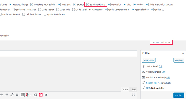Open the Readability link

[151, 83]
